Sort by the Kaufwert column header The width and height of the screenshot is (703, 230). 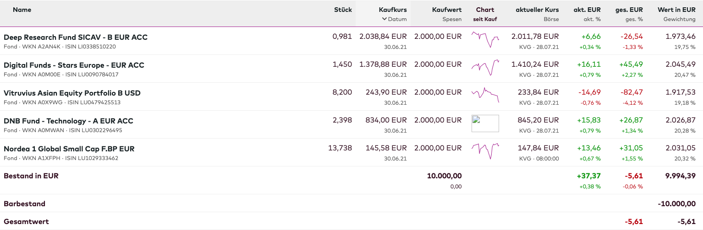pyautogui.click(x=446, y=10)
